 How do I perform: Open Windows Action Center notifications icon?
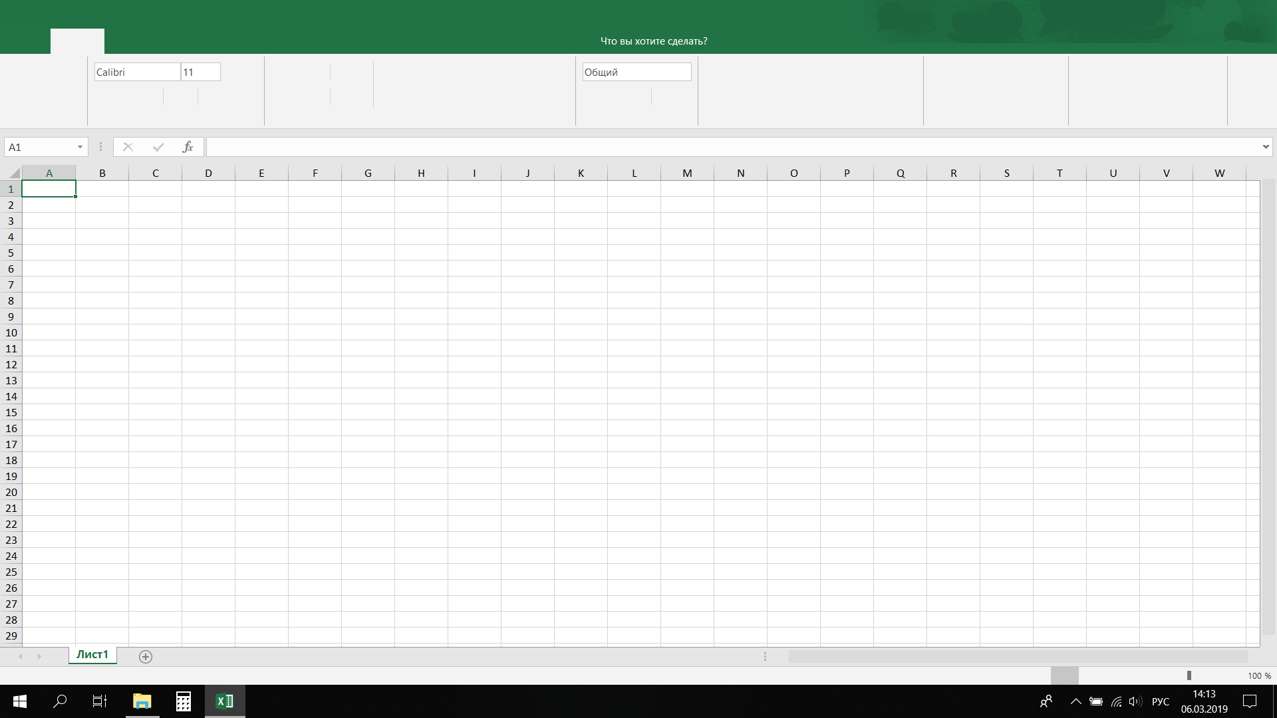pos(1250,701)
